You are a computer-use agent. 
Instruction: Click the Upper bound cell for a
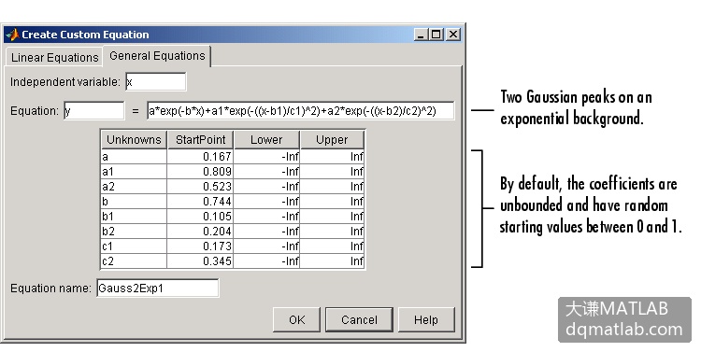click(x=332, y=157)
